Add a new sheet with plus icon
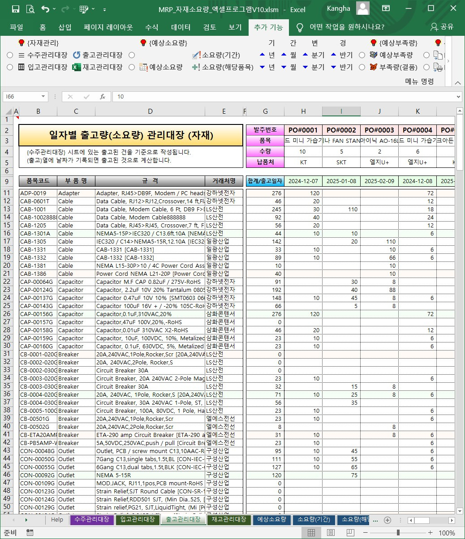465x539 pixels. 387,520
